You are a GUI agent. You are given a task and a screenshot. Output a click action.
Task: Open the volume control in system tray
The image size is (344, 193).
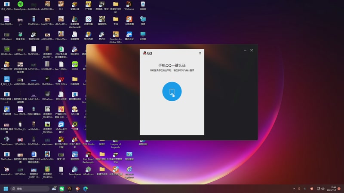(x=323, y=189)
